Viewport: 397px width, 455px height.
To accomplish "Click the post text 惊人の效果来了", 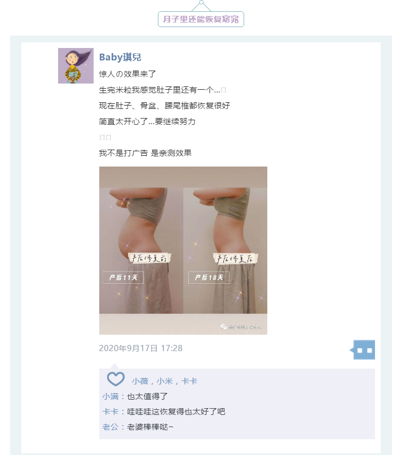I will (127, 74).
